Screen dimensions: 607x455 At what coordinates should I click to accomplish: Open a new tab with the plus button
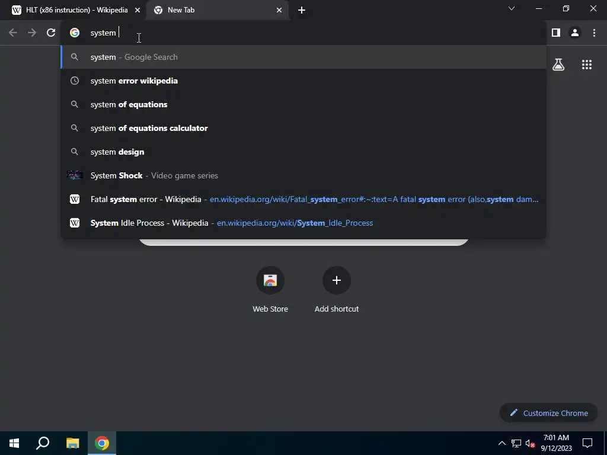tap(302, 10)
